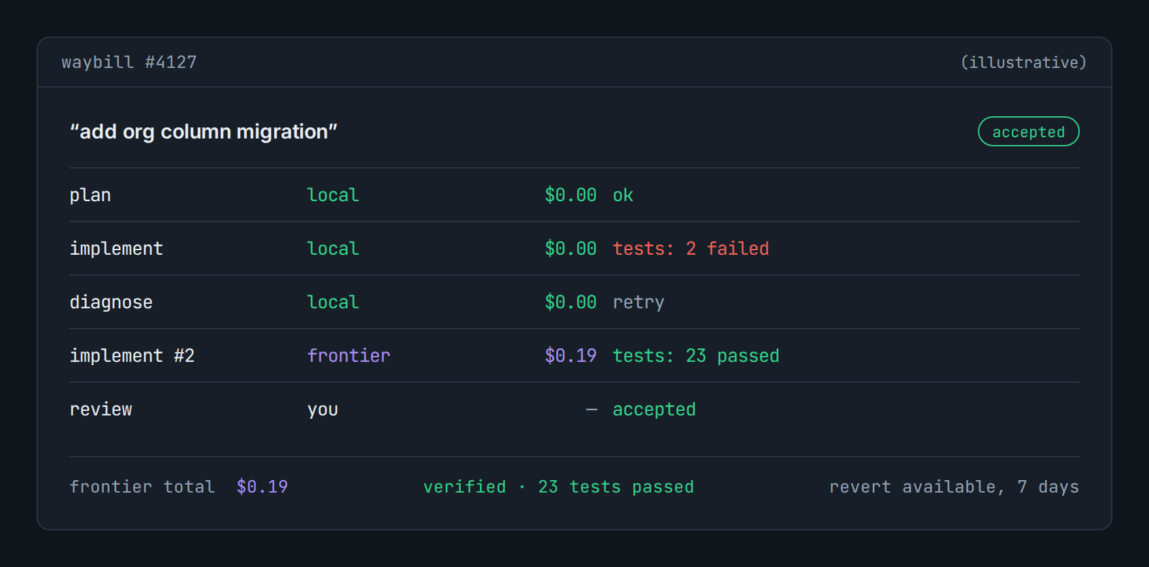Click the frontier total label
This screenshot has height=567, width=1149.
(142, 487)
